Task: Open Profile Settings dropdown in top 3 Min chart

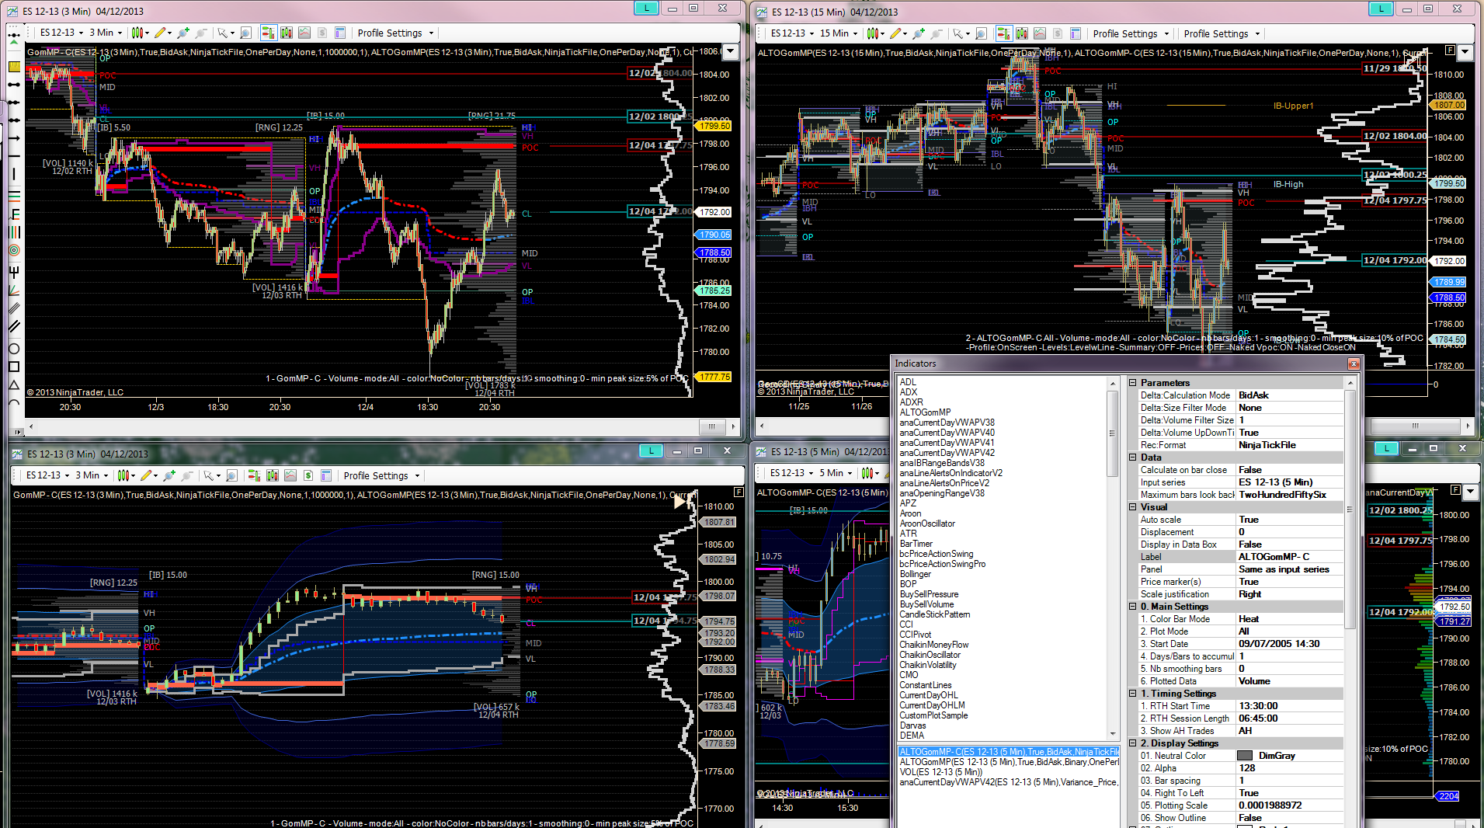Action: point(395,33)
